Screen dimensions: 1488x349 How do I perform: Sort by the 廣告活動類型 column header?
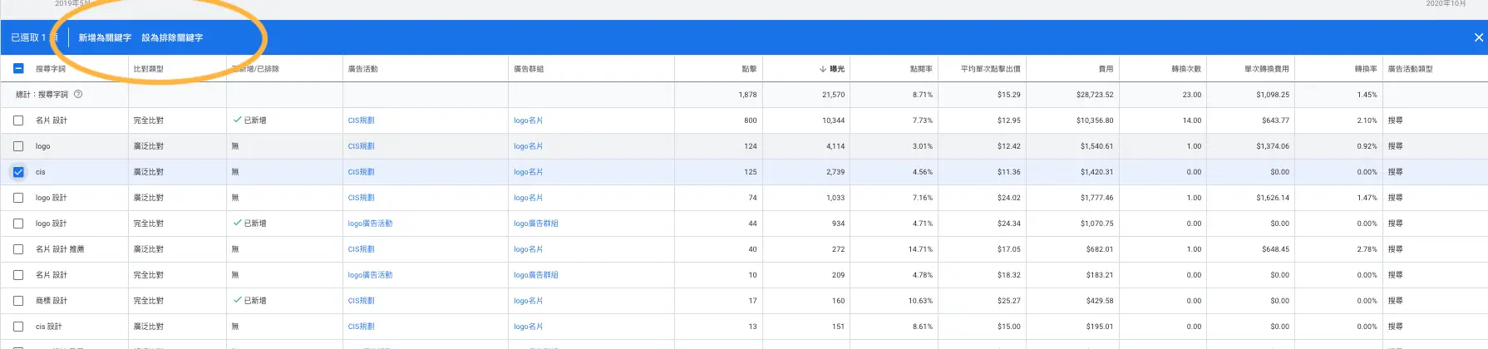coord(1411,69)
